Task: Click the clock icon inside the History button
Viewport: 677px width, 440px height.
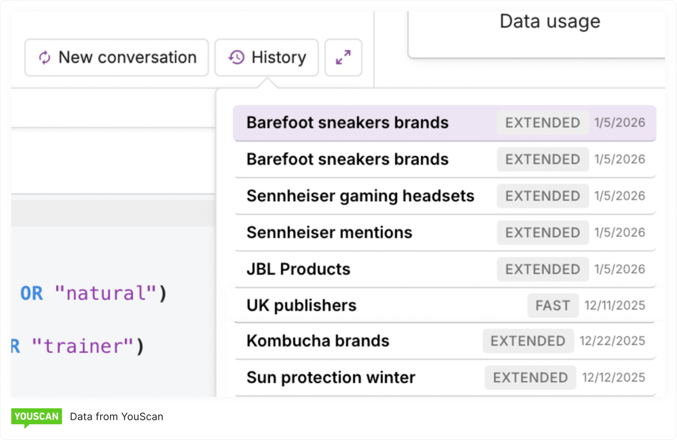Action: [236, 57]
